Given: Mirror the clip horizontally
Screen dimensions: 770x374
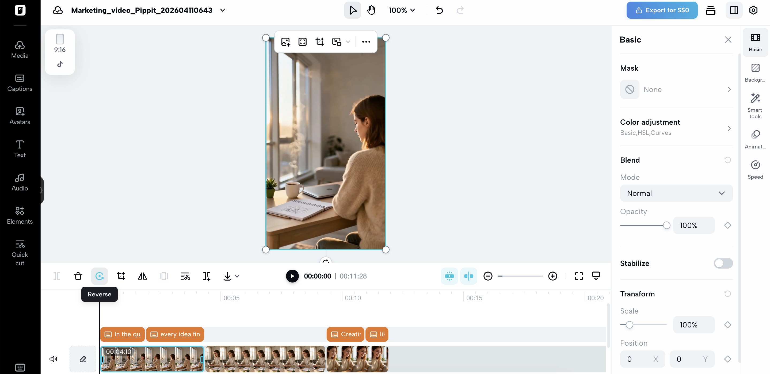Looking at the screenshot, I should tap(142, 276).
